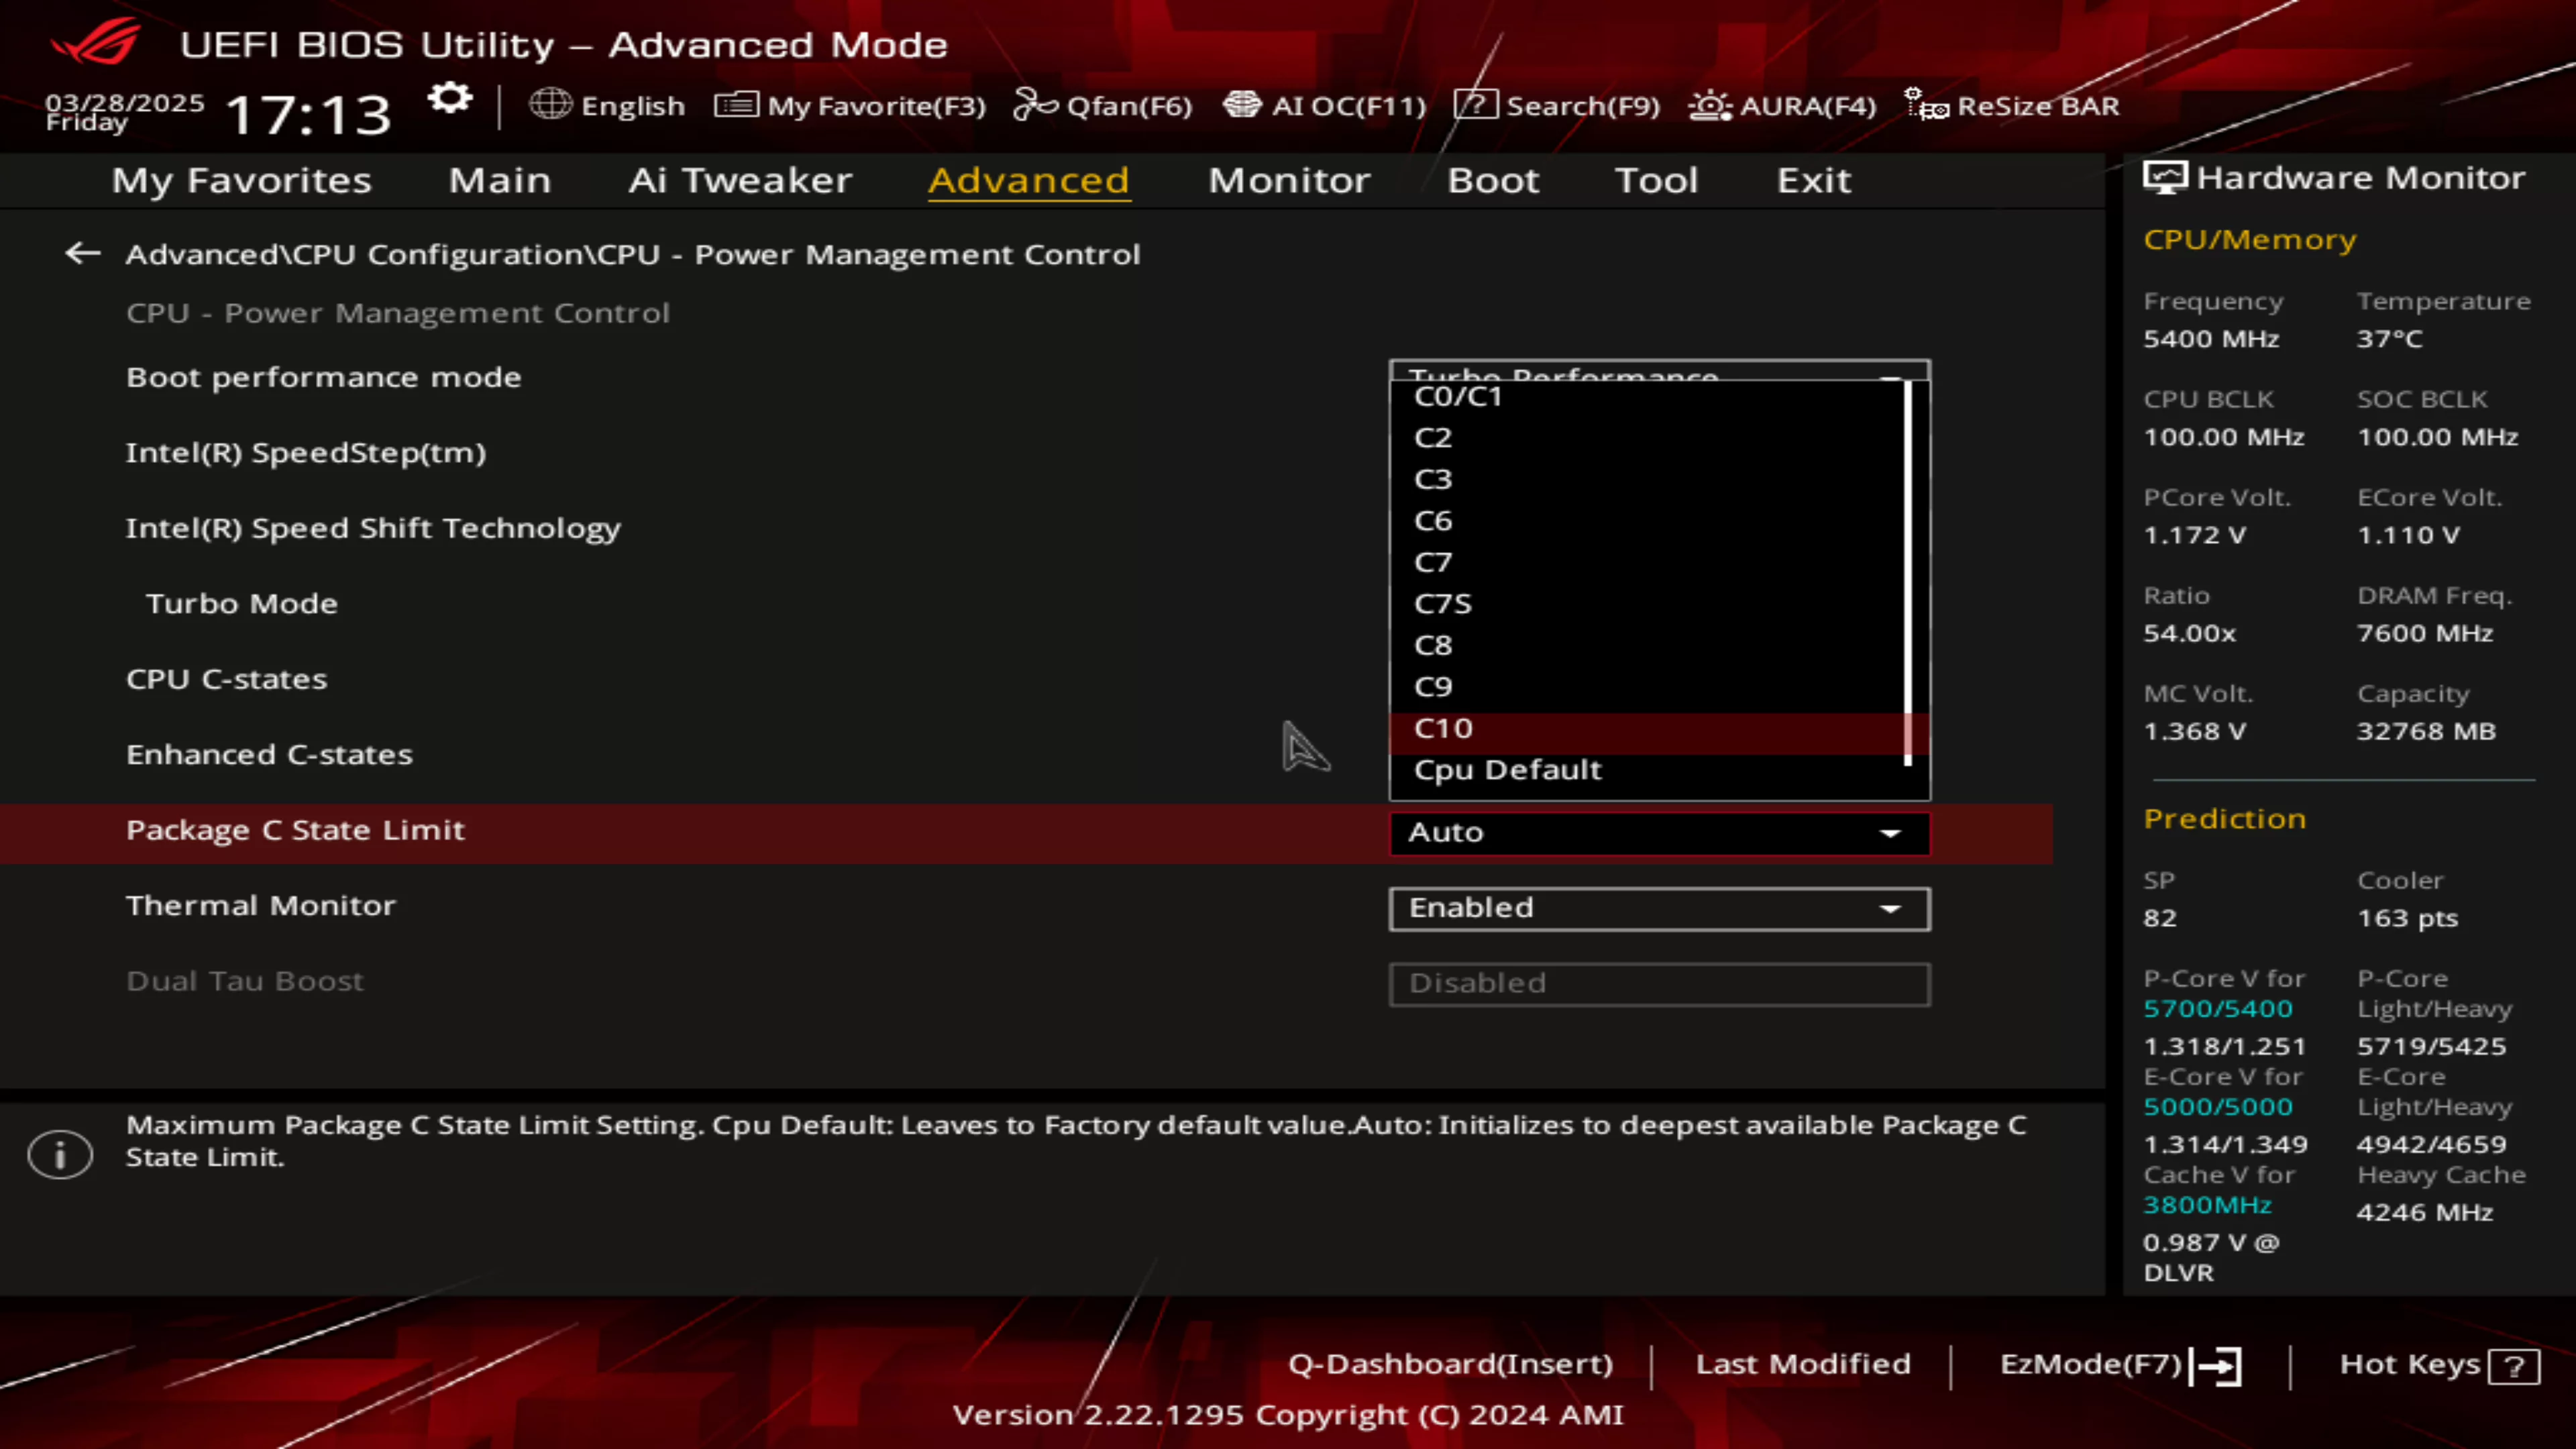Click the 17:13 clock display
Image resolution: width=2576 pixels, height=1449 pixels.
click(x=308, y=114)
